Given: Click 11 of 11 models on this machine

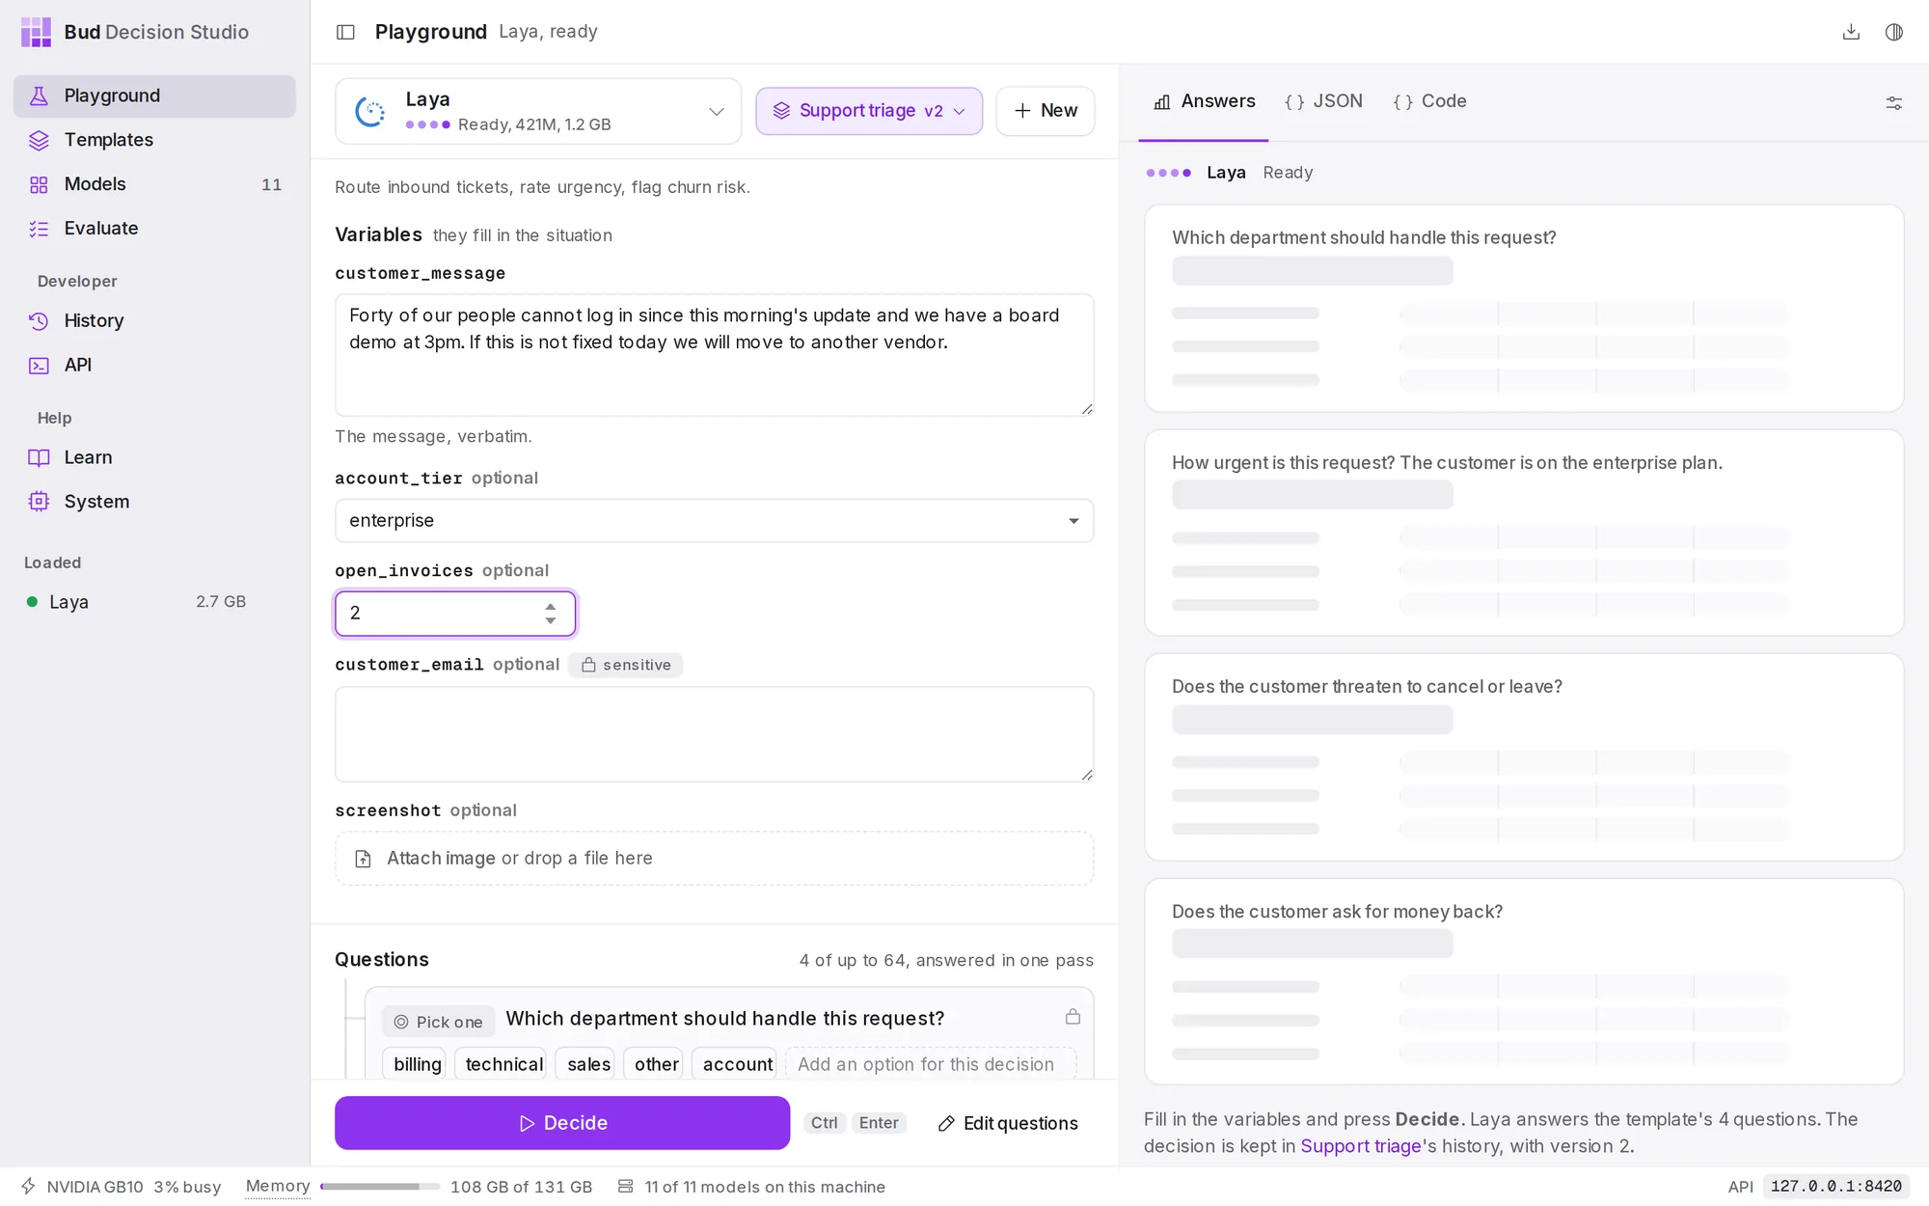Looking at the screenshot, I should point(765,1187).
